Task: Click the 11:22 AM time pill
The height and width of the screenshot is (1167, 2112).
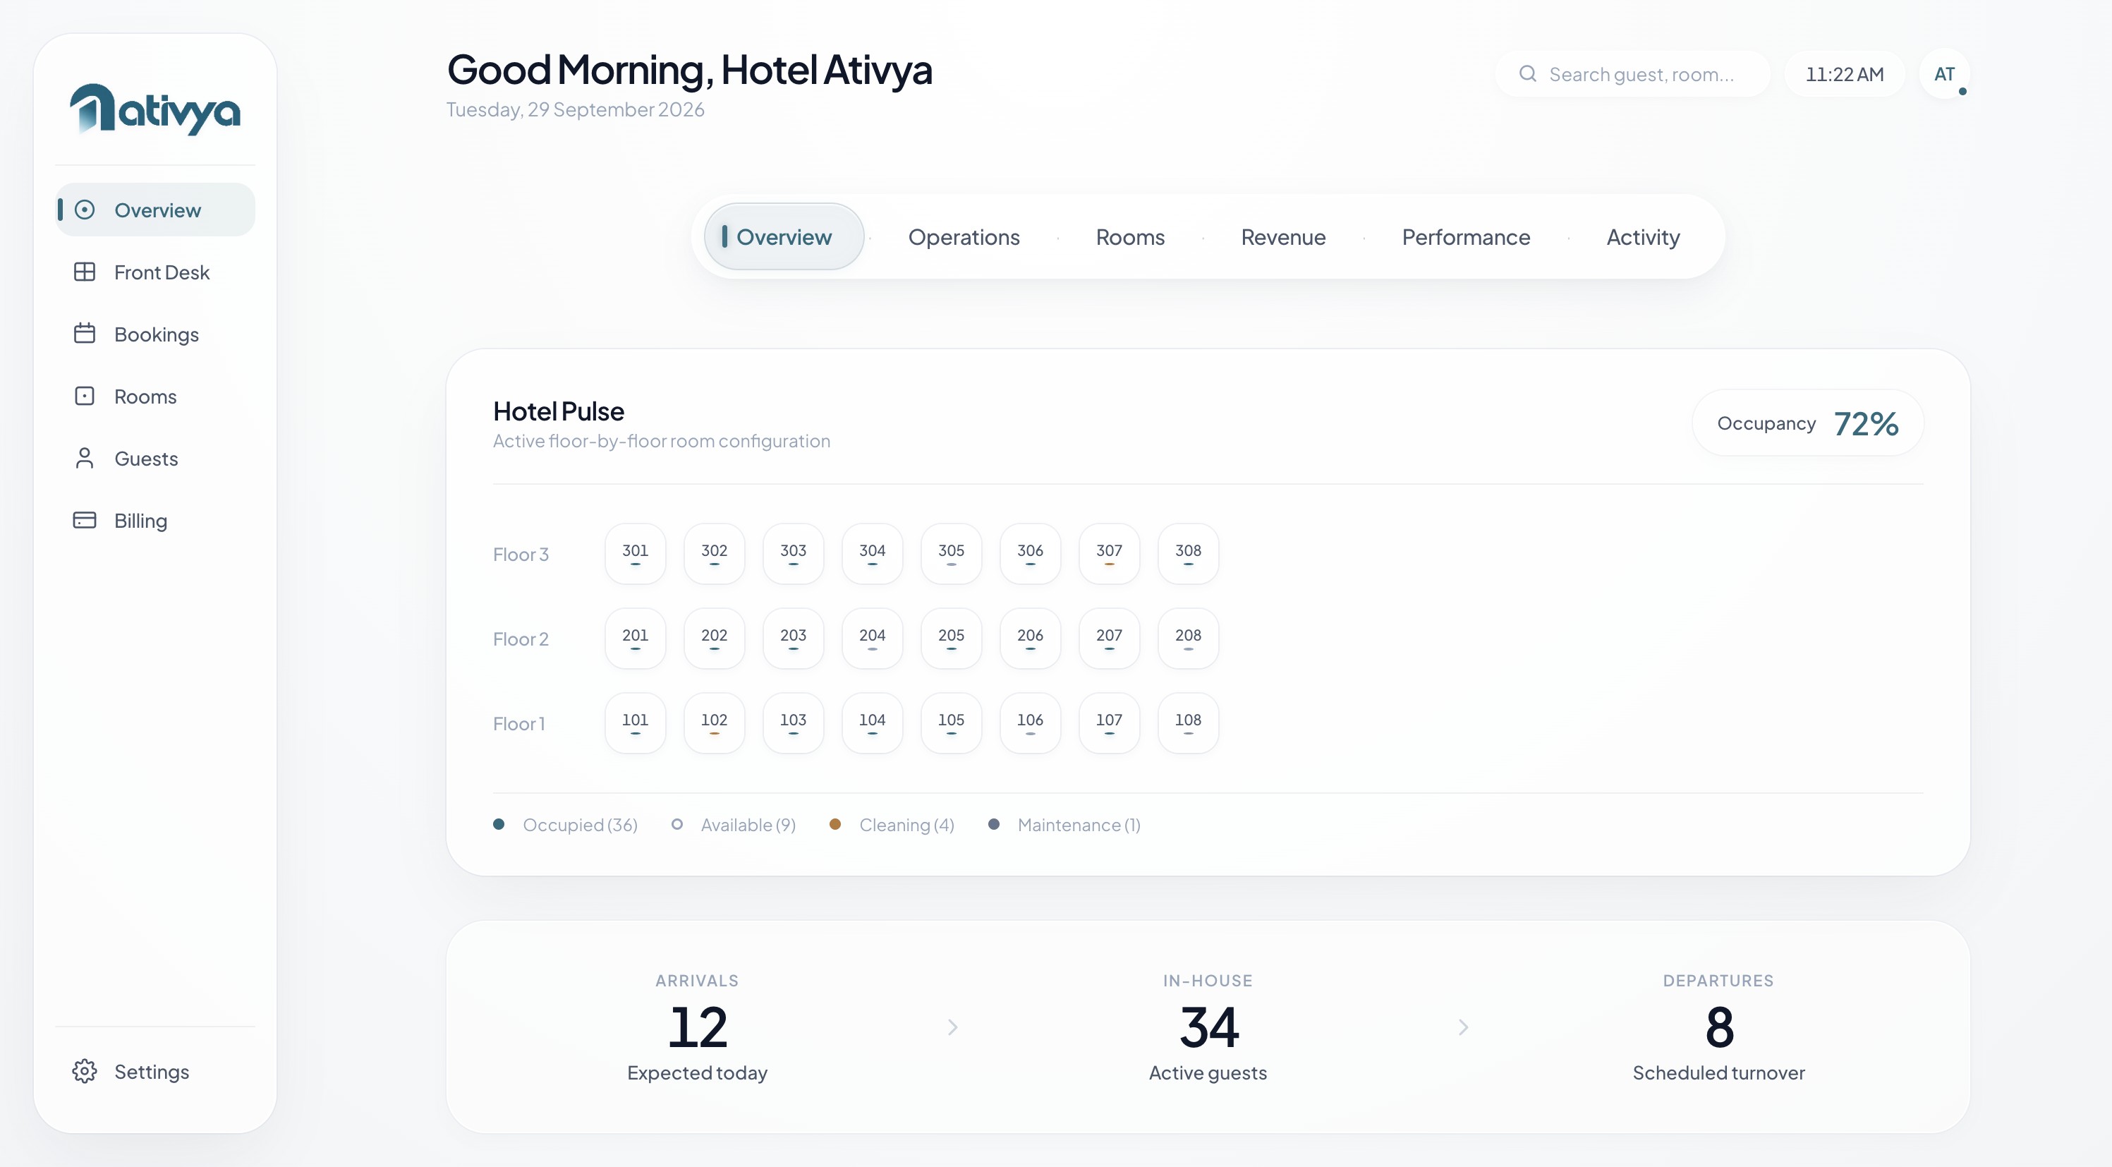Action: pyautogui.click(x=1845, y=75)
